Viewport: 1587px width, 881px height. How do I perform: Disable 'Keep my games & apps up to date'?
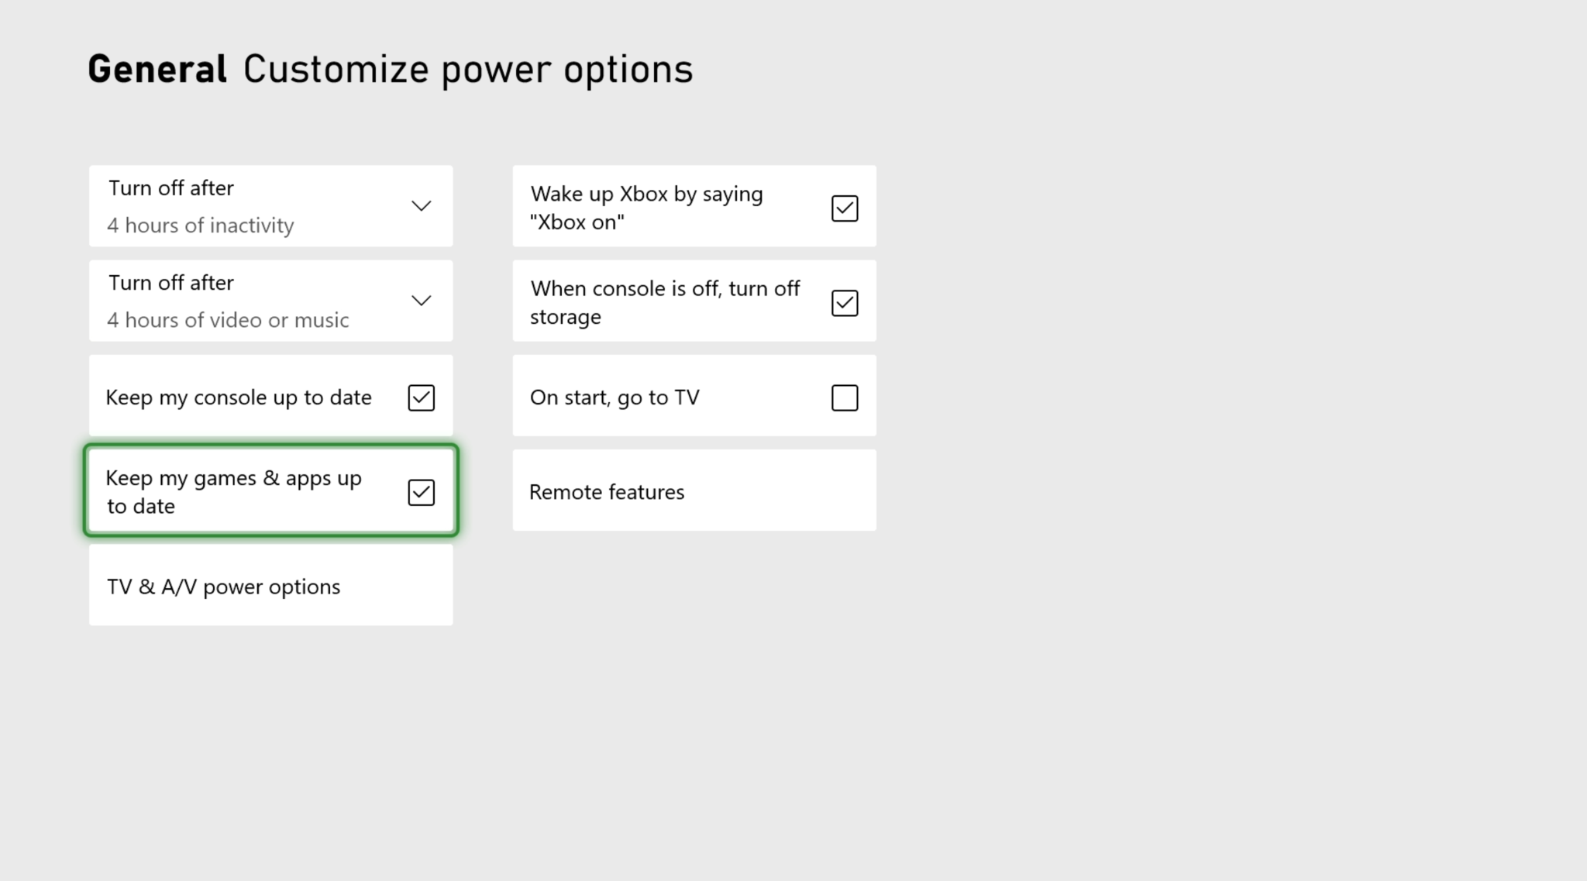[x=420, y=491]
